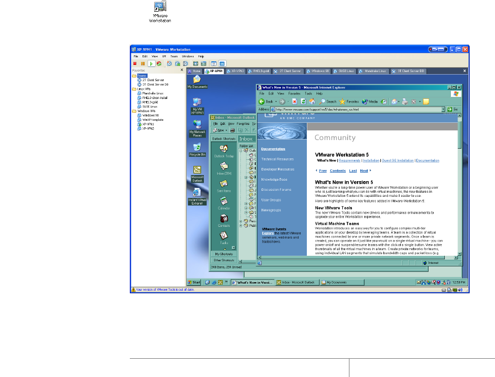Screen dimensions: 495x377
Task: Toggle the Console View toolbar icon
Action: pyautogui.click(x=222, y=64)
